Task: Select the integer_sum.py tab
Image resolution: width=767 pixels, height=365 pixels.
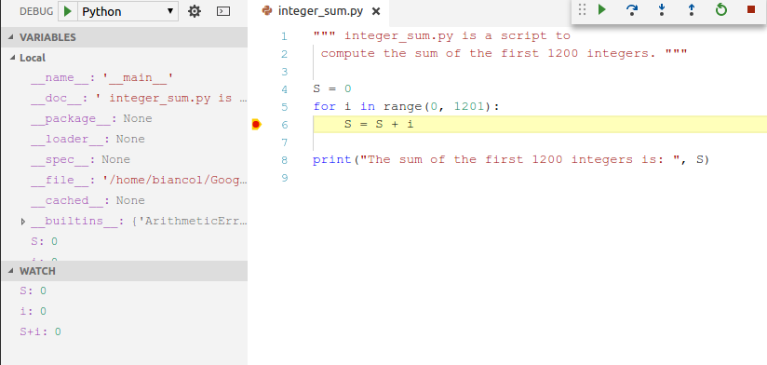Action: [321, 11]
